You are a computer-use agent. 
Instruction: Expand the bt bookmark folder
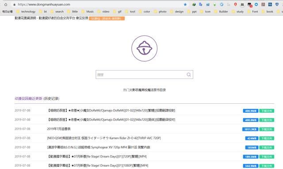[43, 12]
